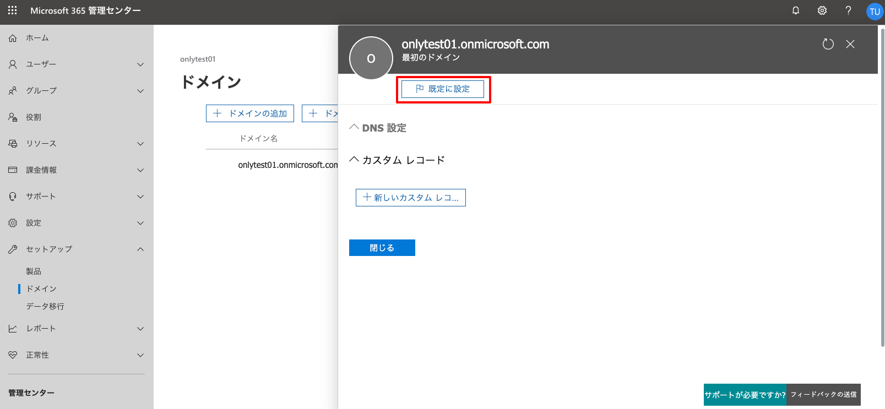The width and height of the screenshot is (885, 409).
Task: Click the heart icon beside 正常性
Action: (13, 355)
